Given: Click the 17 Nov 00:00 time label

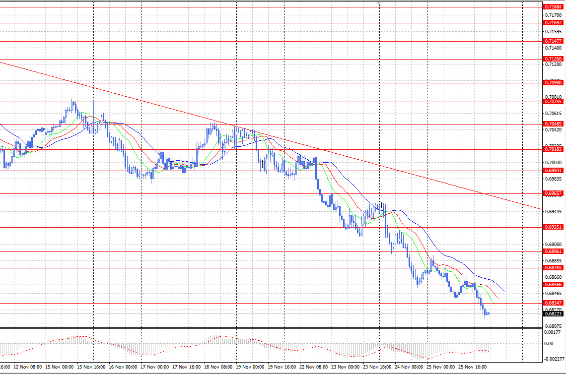Looking at the screenshot, I should pyautogui.click(x=154, y=367).
